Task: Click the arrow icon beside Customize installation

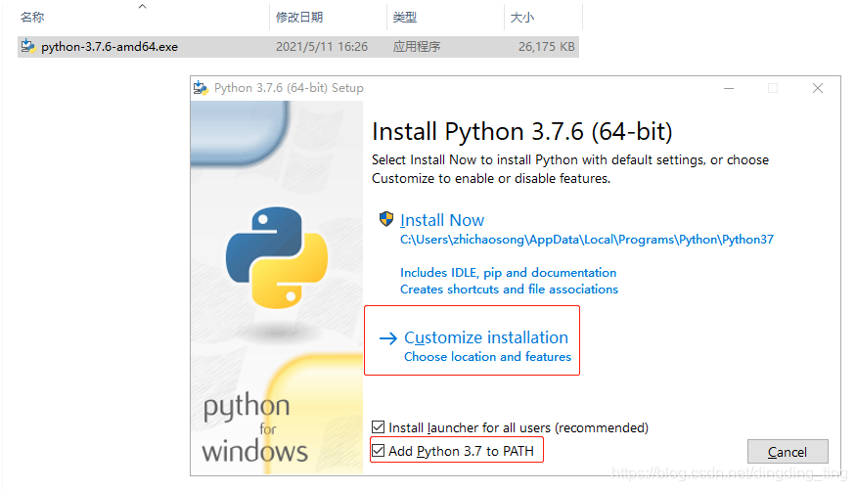Action: [x=388, y=338]
